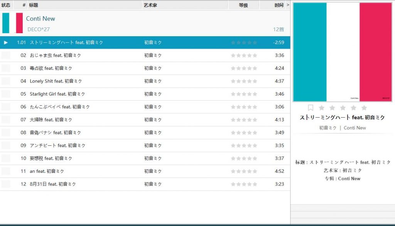This screenshot has height=226, width=395.
Task: Click the small Conti New album thumbnail
Action: point(12,23)
